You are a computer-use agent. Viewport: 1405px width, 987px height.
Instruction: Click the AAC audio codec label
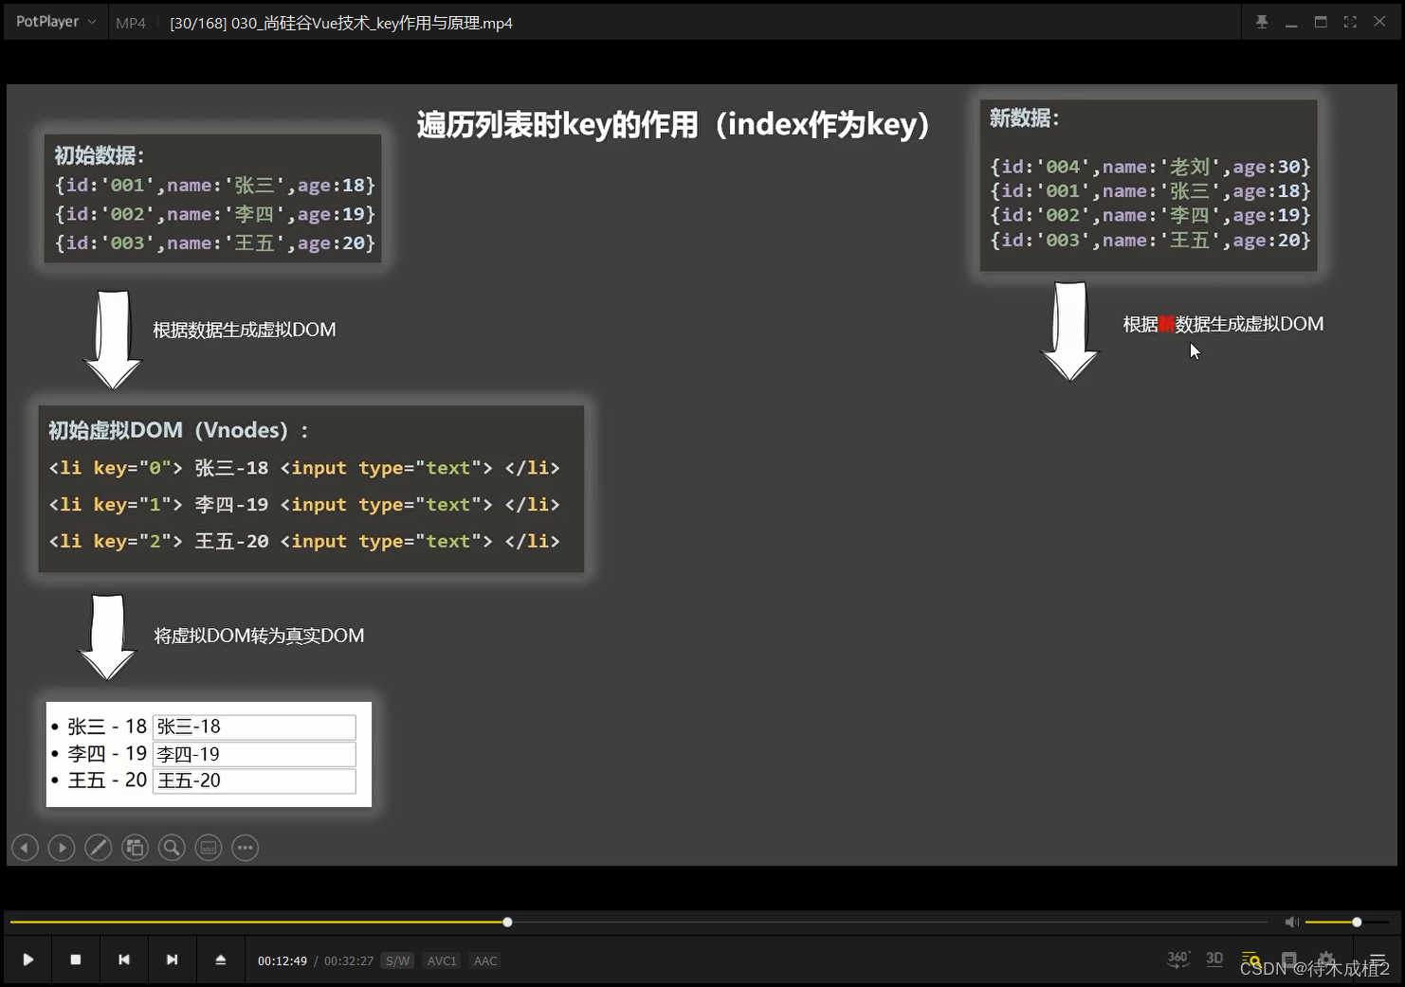coord(485,960)
